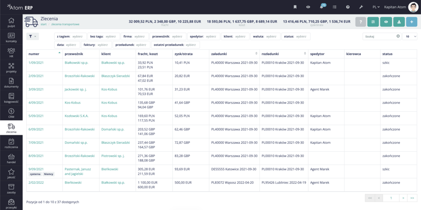Open the PL language dropdown
Screen dimensions: 421x210
click(376, 7)
